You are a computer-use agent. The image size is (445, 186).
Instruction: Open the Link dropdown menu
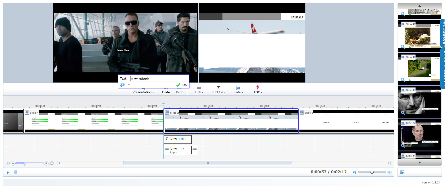pos(199,92)
